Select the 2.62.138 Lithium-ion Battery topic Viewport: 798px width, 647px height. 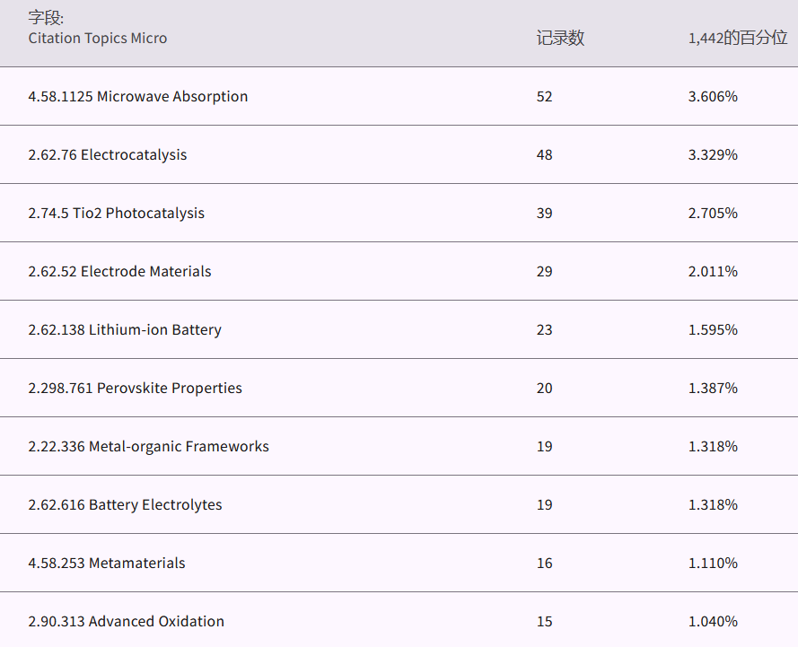124,329
